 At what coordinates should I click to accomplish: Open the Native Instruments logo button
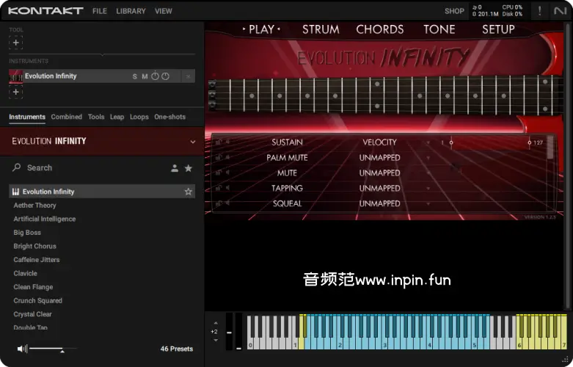pos(561,11)
